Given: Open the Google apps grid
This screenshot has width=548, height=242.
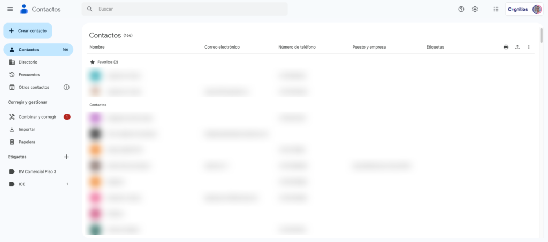Looking at the screenshot, I should (x=496, y=10).
